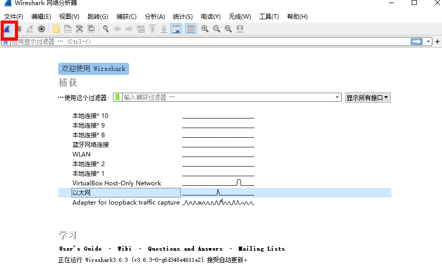Jump to the last packet
Viewport: 442px width, 278px height.
[164, 29]
